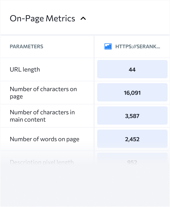170x207 pixels.
Task: Open the HTTPS://SERANK... column header link
Action: 138,47
